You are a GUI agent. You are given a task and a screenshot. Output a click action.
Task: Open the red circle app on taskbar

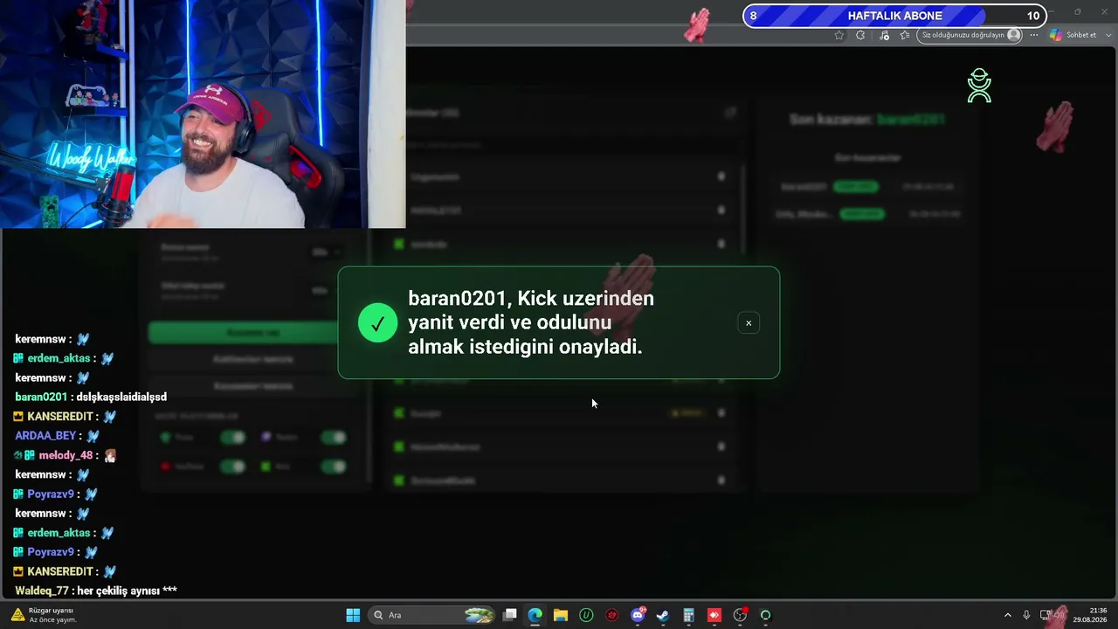[611, 615]
